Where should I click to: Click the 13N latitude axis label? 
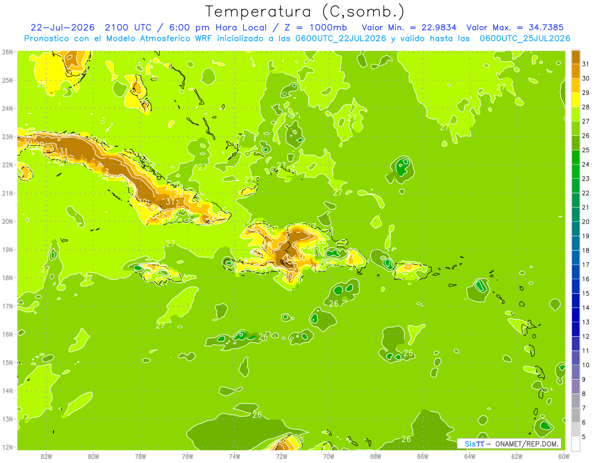7,419
